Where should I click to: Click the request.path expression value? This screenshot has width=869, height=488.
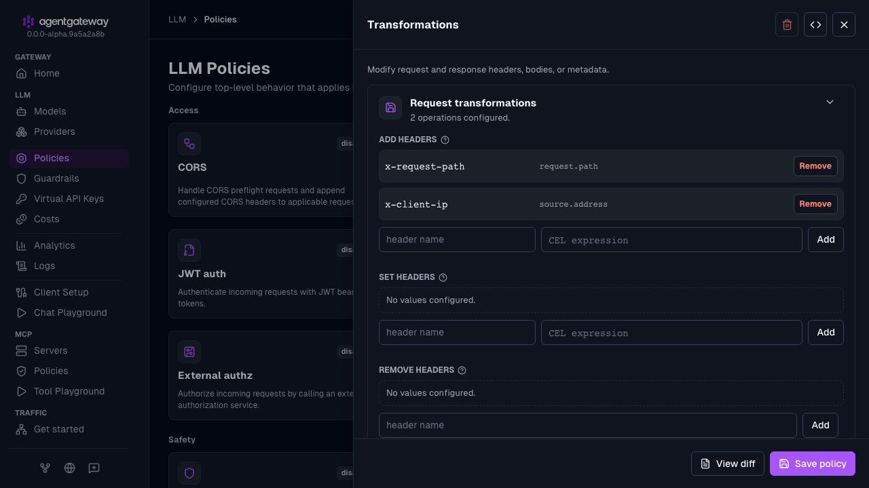click(569, 166)
